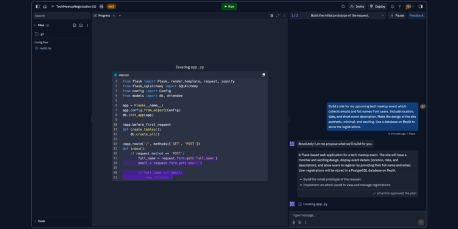The width and height of the screenshot is (458, 229).
Task: Close the Progress tab
Action: click(x=114, y=15)
